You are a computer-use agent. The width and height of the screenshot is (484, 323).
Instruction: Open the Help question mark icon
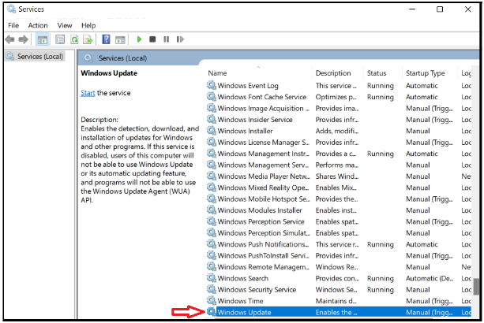[x=106, y=39]
